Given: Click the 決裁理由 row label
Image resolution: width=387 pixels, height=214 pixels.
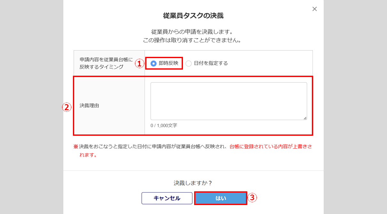Looking at the screenshot, I should [89, 105].
